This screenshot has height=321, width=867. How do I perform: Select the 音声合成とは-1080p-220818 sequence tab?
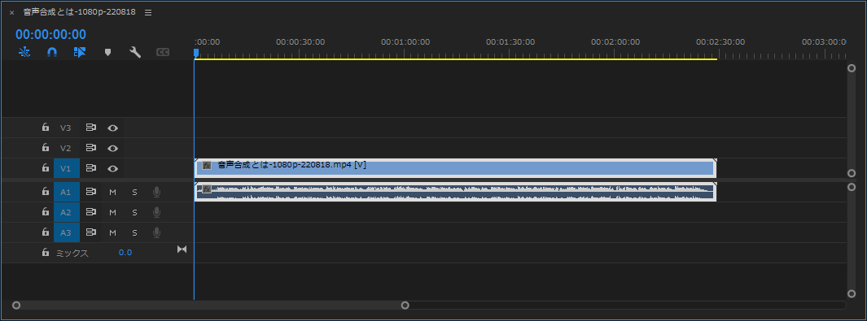tap(80, 12)
